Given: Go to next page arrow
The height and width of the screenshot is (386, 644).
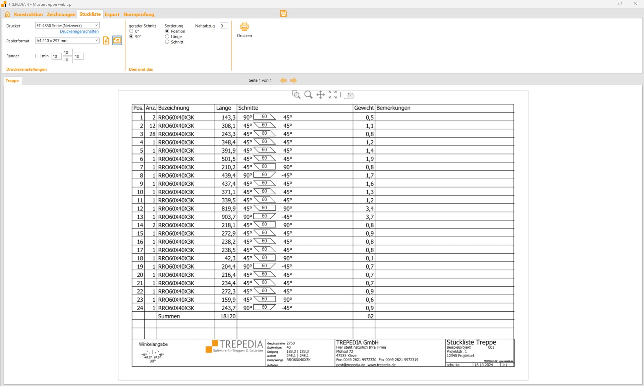Looking at the screenshot, I should tap(293, 80).
